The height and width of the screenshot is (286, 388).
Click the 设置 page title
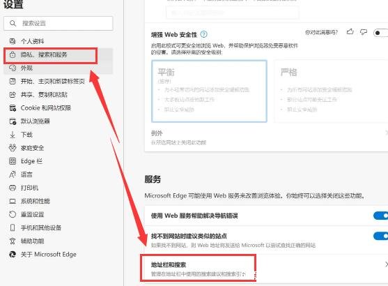point(14,4)
